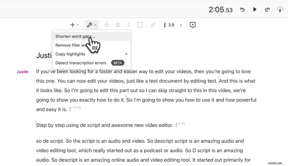Expand the Copy highlights submenu
Viewport: 288px width, 166px height.
coord(70,54)
